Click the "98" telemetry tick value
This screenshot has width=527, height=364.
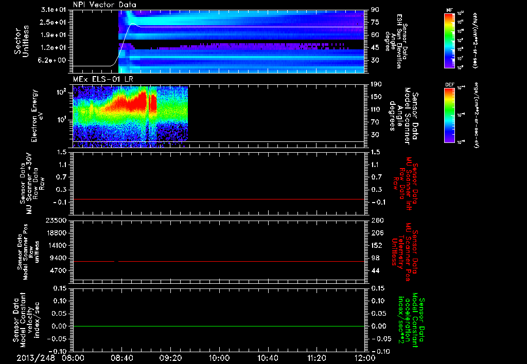375,258
